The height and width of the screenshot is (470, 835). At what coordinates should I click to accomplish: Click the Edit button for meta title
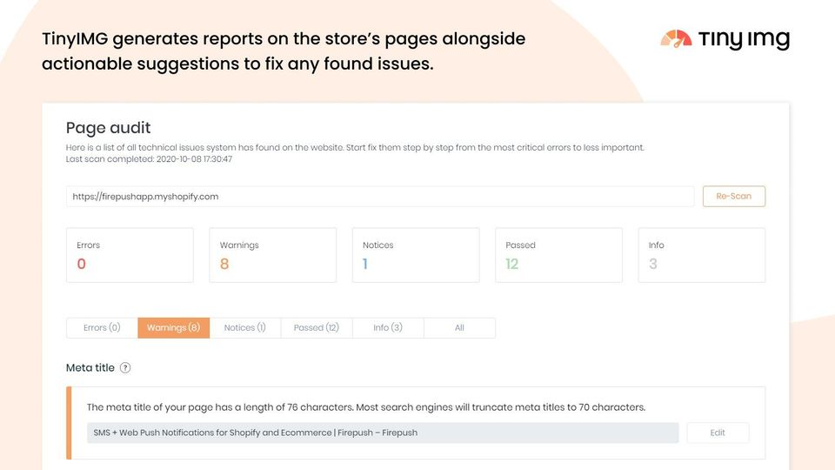(x=717, y=433)
